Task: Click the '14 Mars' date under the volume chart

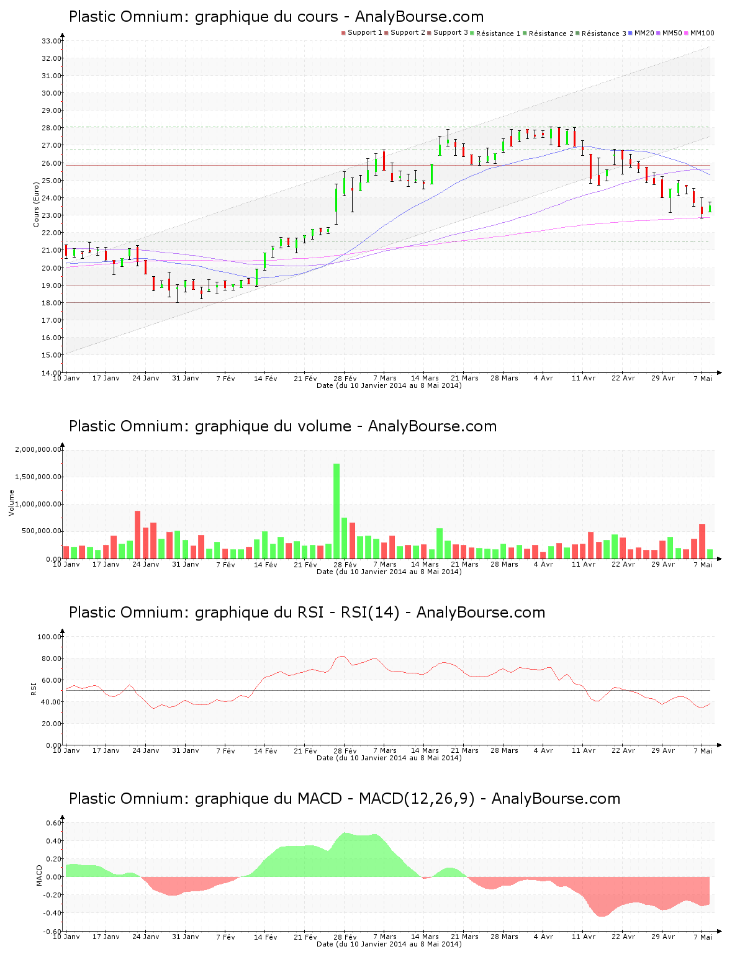Action: tap(425, 564)
